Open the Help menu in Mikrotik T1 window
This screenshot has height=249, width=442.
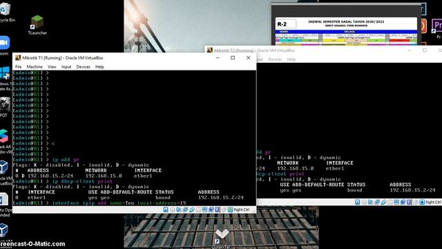[99, 67]
